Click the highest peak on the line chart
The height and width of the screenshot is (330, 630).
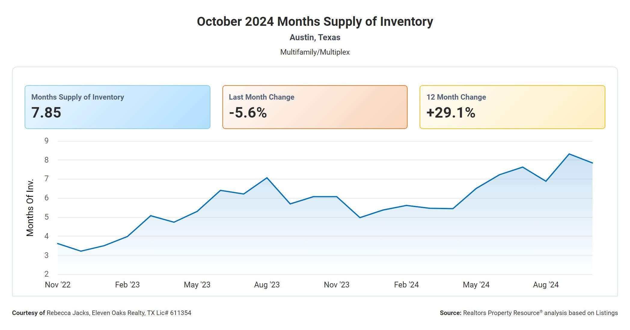coord(569,154)
